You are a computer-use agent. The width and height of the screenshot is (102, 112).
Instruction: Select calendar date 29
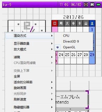92,55
